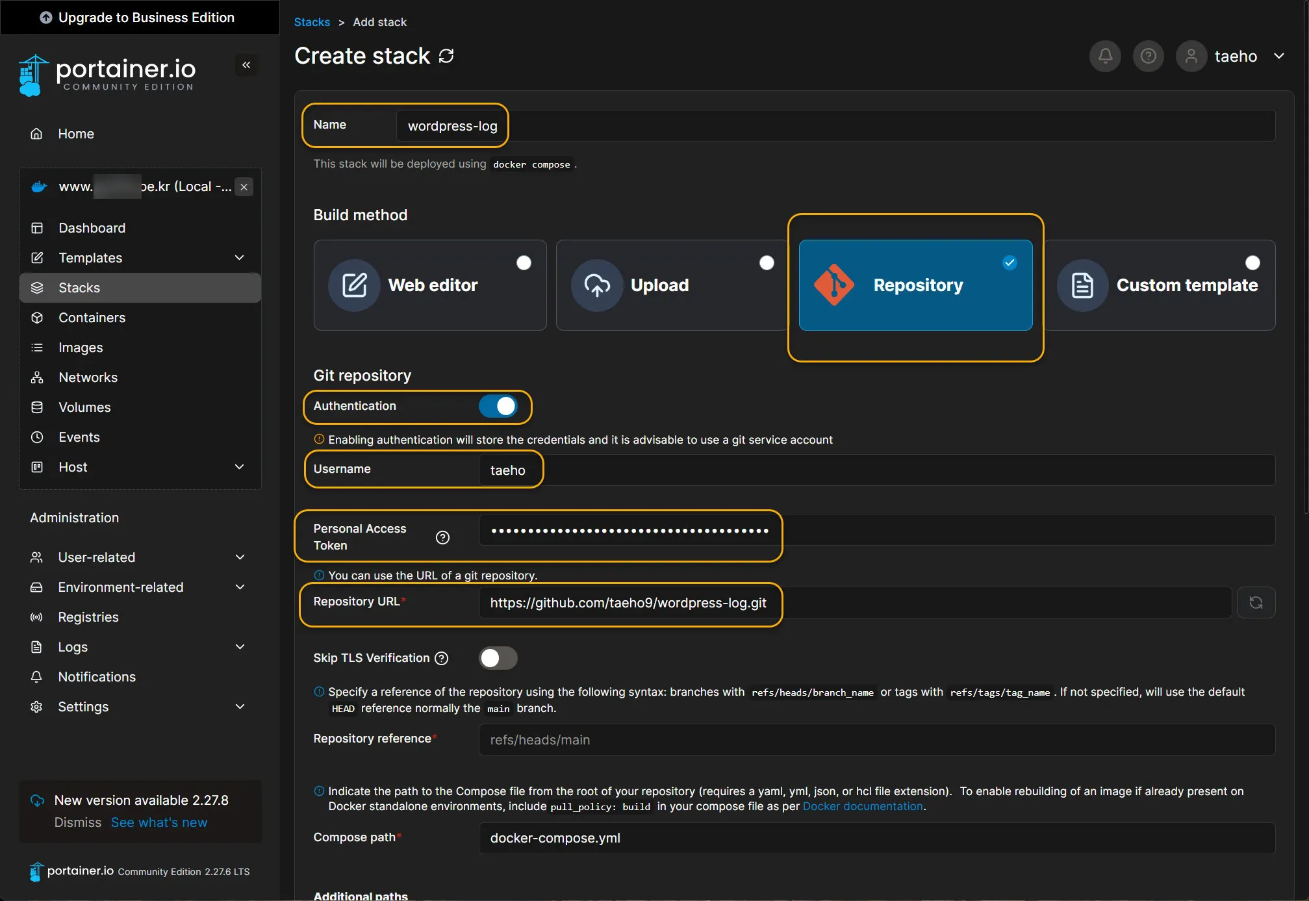Collapse the sidebar with the double-chevron icon

tap(246, 65)
